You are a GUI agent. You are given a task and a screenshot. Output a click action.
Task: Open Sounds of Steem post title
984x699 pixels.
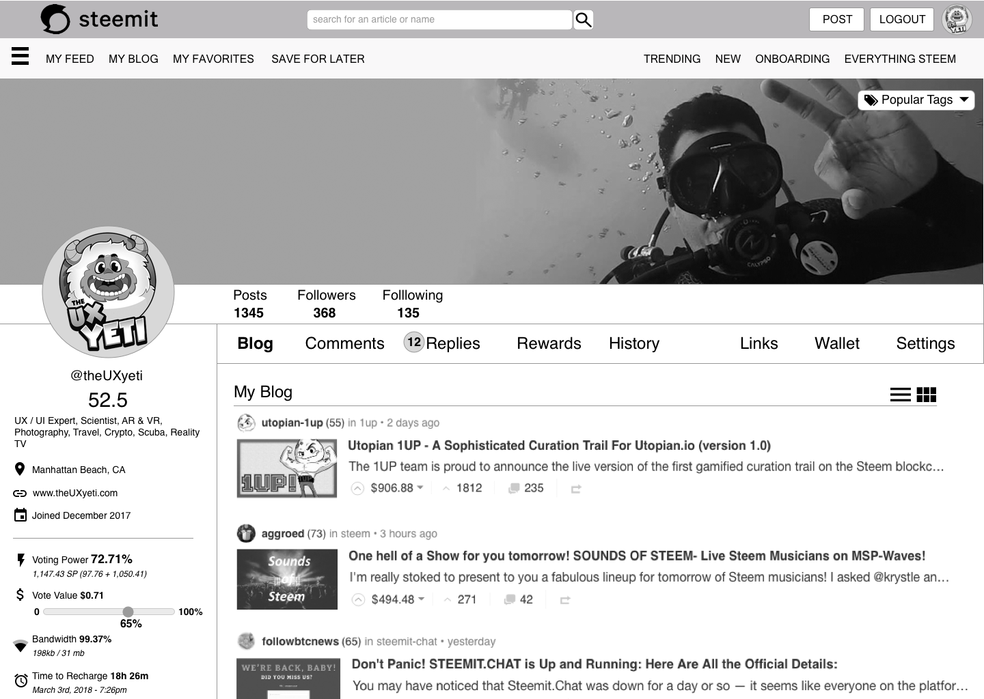[637, 556]
